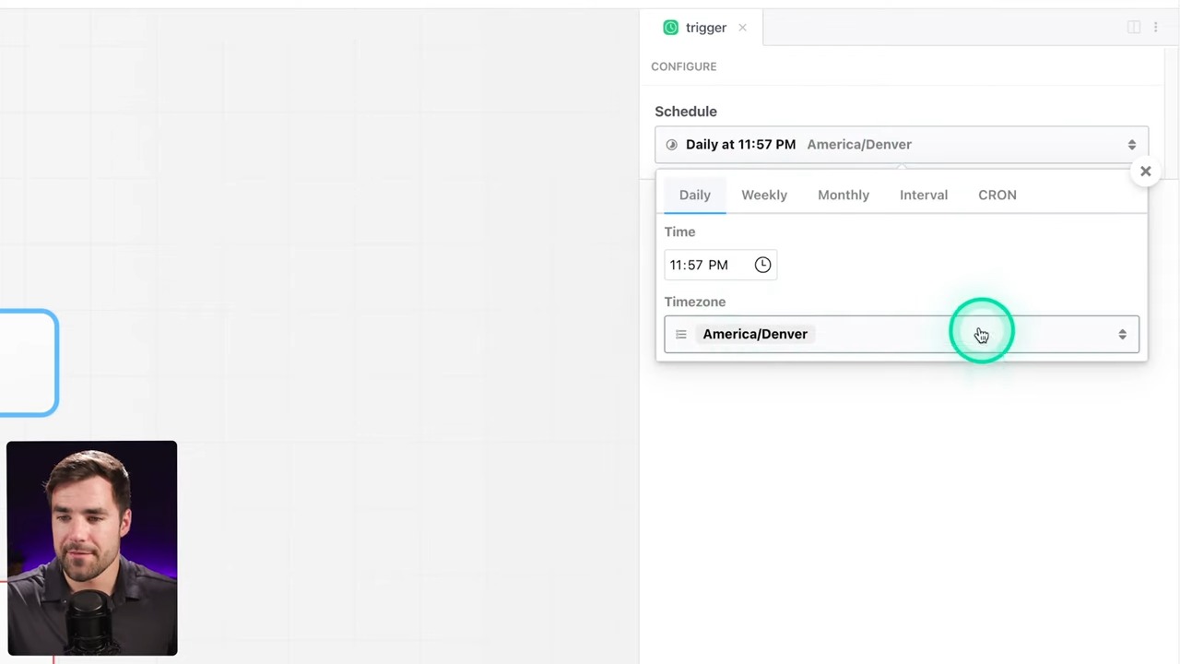Choose the CRON schedule tab

[997, 195]
